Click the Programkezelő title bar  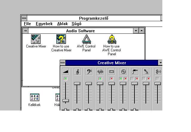[94, 18]
